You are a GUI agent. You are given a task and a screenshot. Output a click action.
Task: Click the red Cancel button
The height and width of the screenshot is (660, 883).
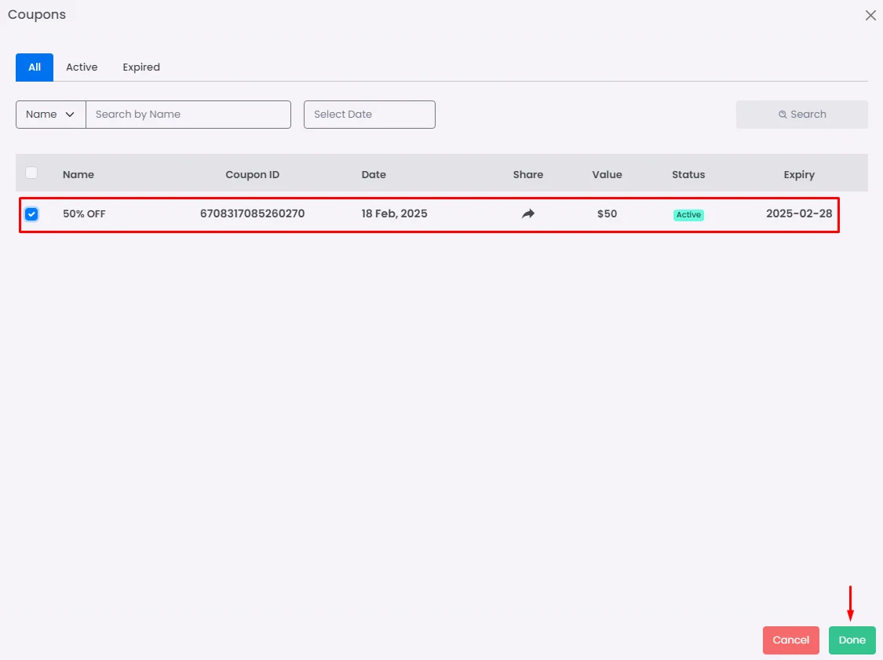pyautogui.click(x=790, y=640)
